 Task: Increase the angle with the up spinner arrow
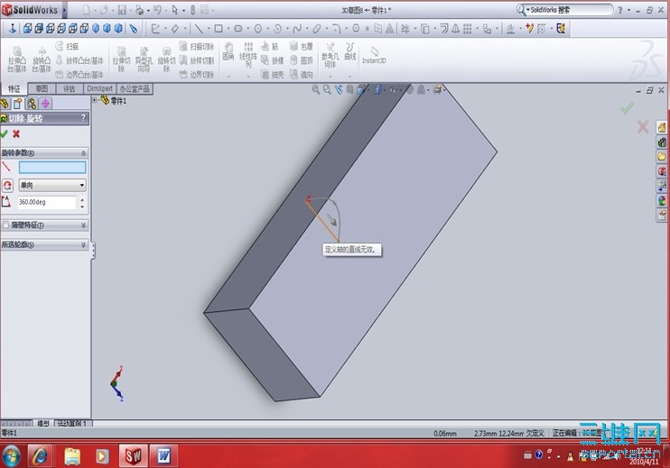[82, 199]
